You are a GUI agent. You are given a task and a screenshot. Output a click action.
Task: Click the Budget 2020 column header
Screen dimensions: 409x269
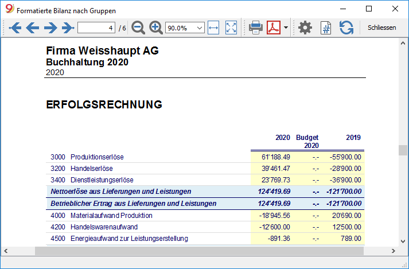(x=307, y=142)
